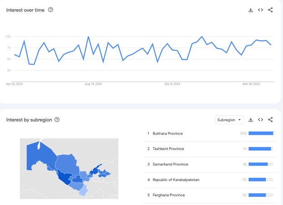Share the Interest by subregion card
Screen dimensions: 283x205
point(270,120)
